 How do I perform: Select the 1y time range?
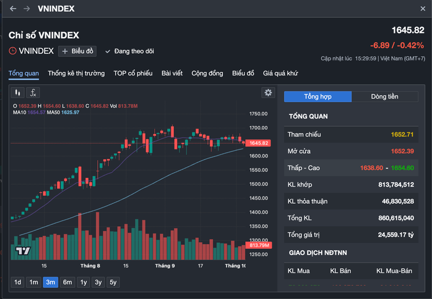(83, 282)
